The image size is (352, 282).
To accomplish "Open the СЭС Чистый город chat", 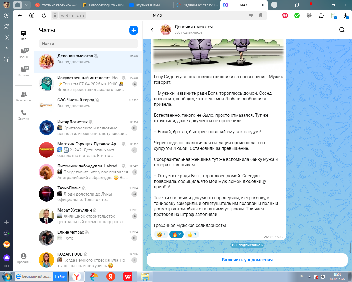I will [x=89, y=106].
